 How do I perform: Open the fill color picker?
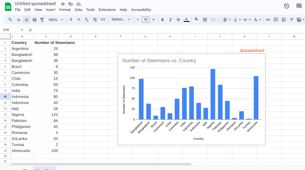click(197, 19)
